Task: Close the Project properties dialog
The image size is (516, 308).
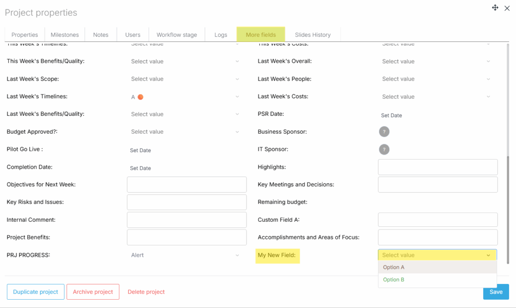Action: [507, 8]
